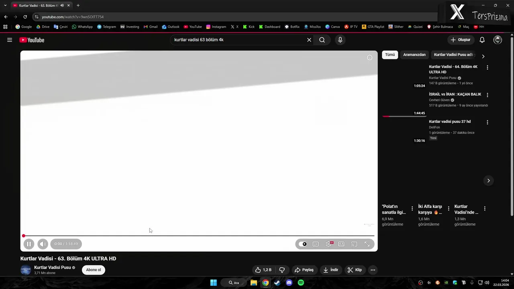Open YouTube notifications bell

tap(482, 40)
